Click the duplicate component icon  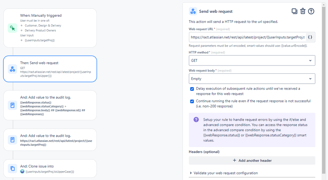294,11
